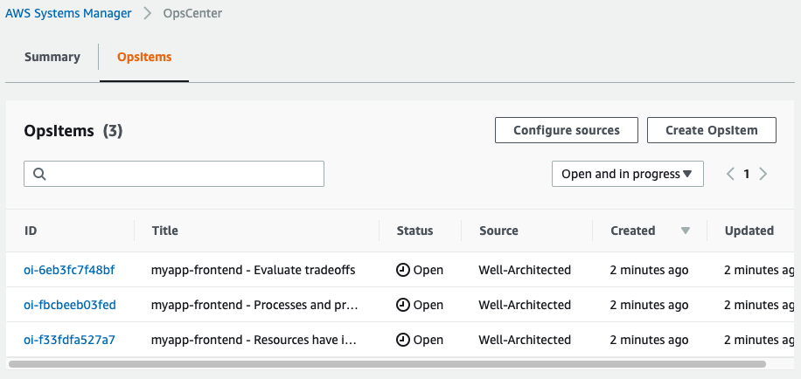The image size is (801, 379).
Task: Select page number 1 in pagination
Action: tap(746, 174)
